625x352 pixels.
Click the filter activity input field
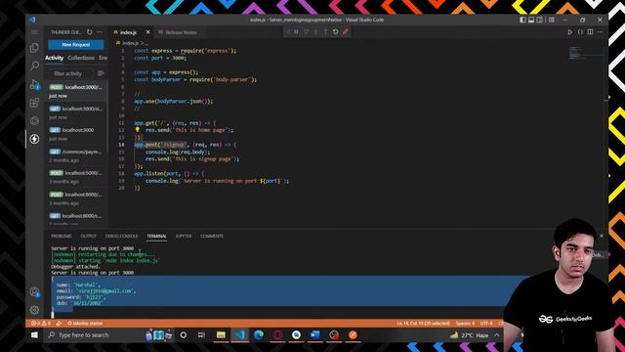point(71,73)
